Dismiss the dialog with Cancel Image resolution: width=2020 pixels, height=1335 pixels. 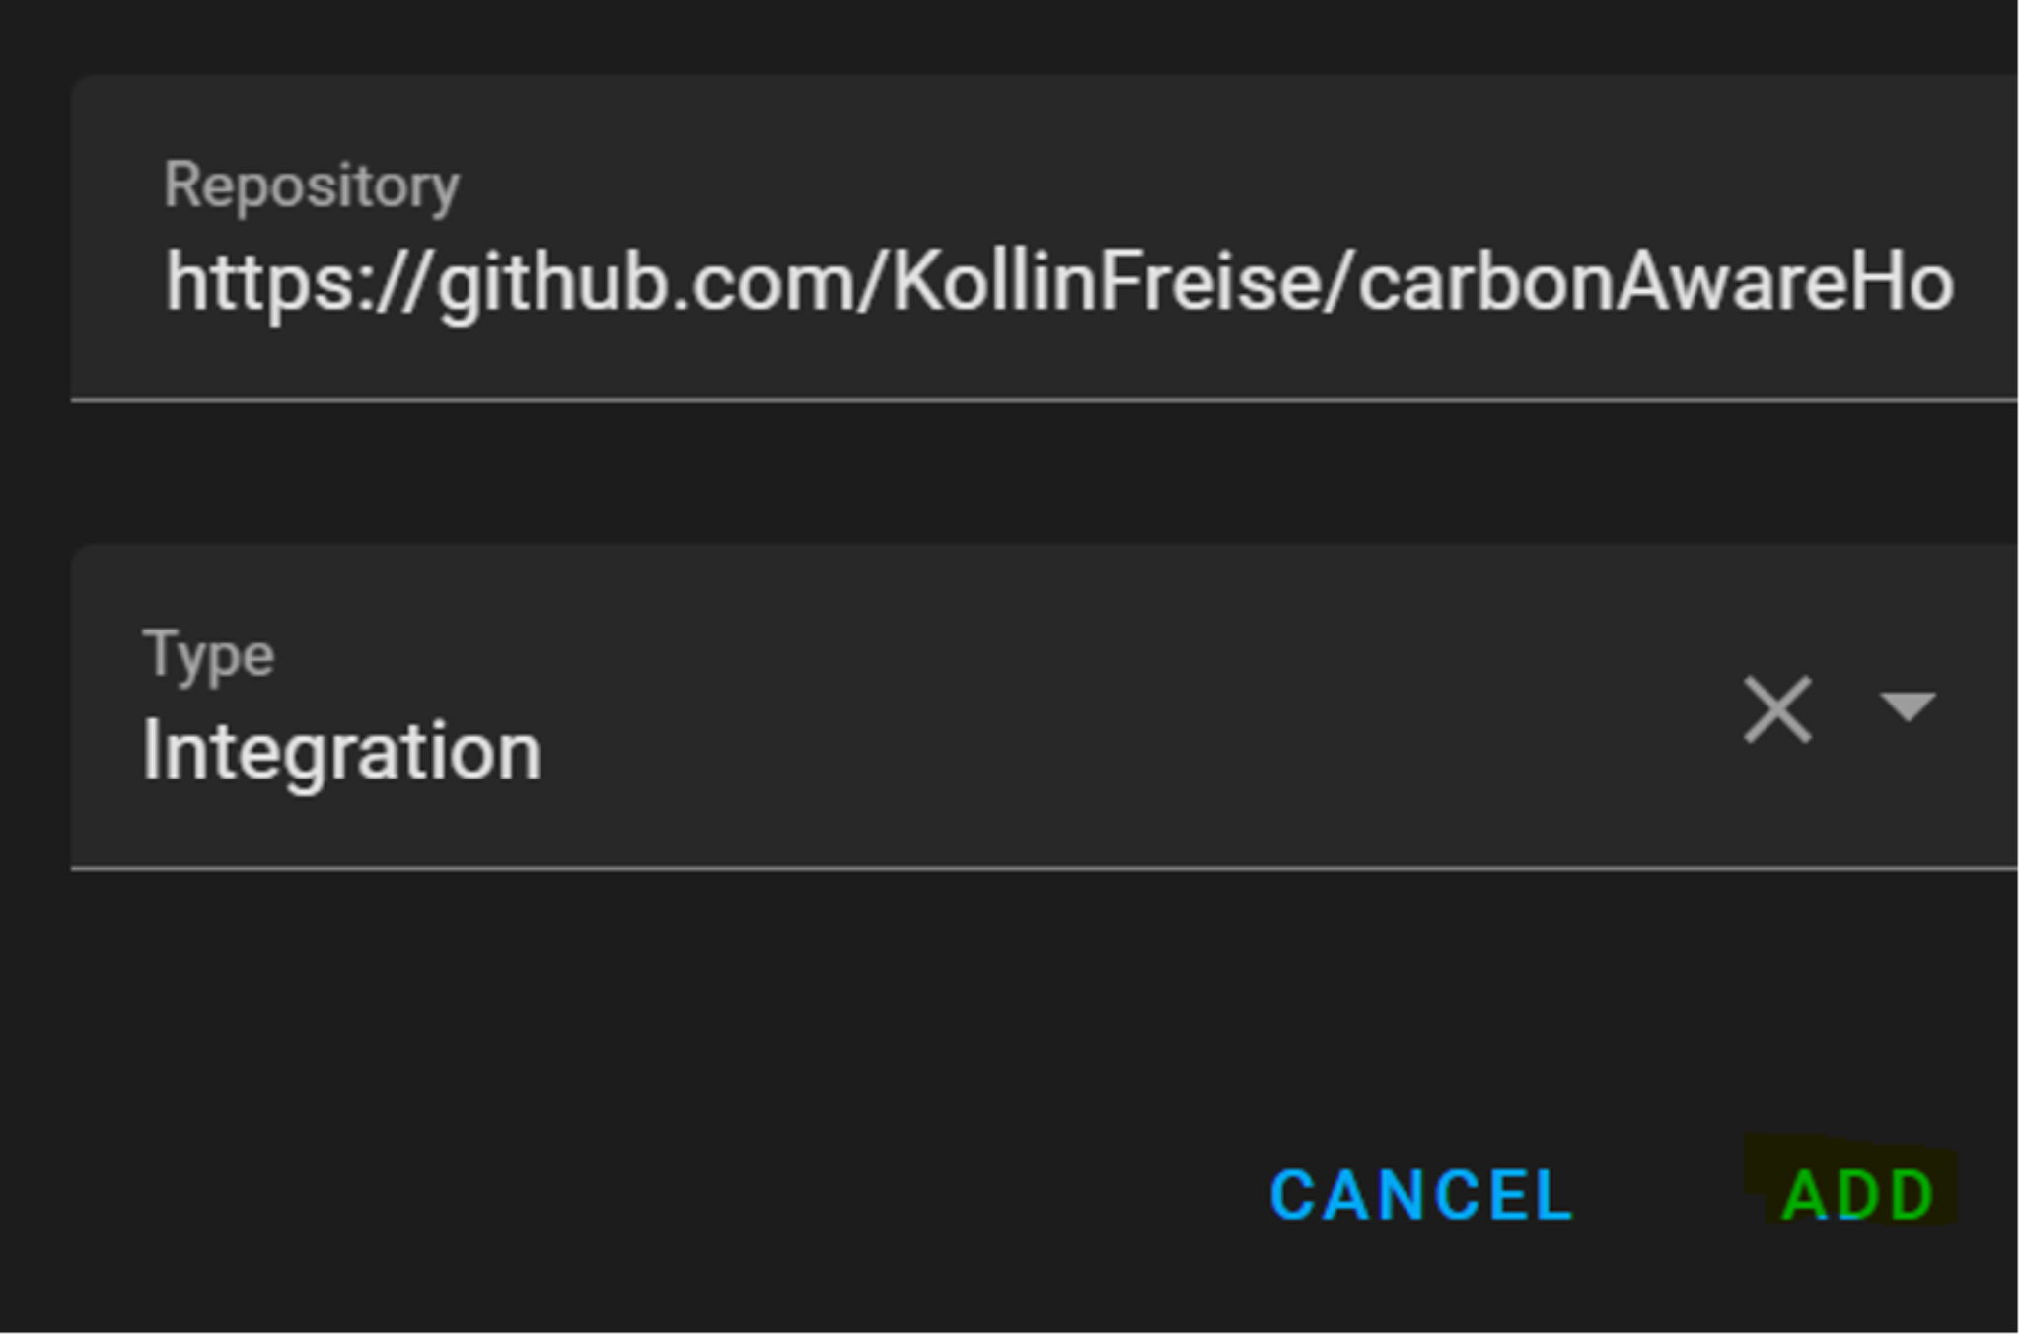point(1420,1195)
